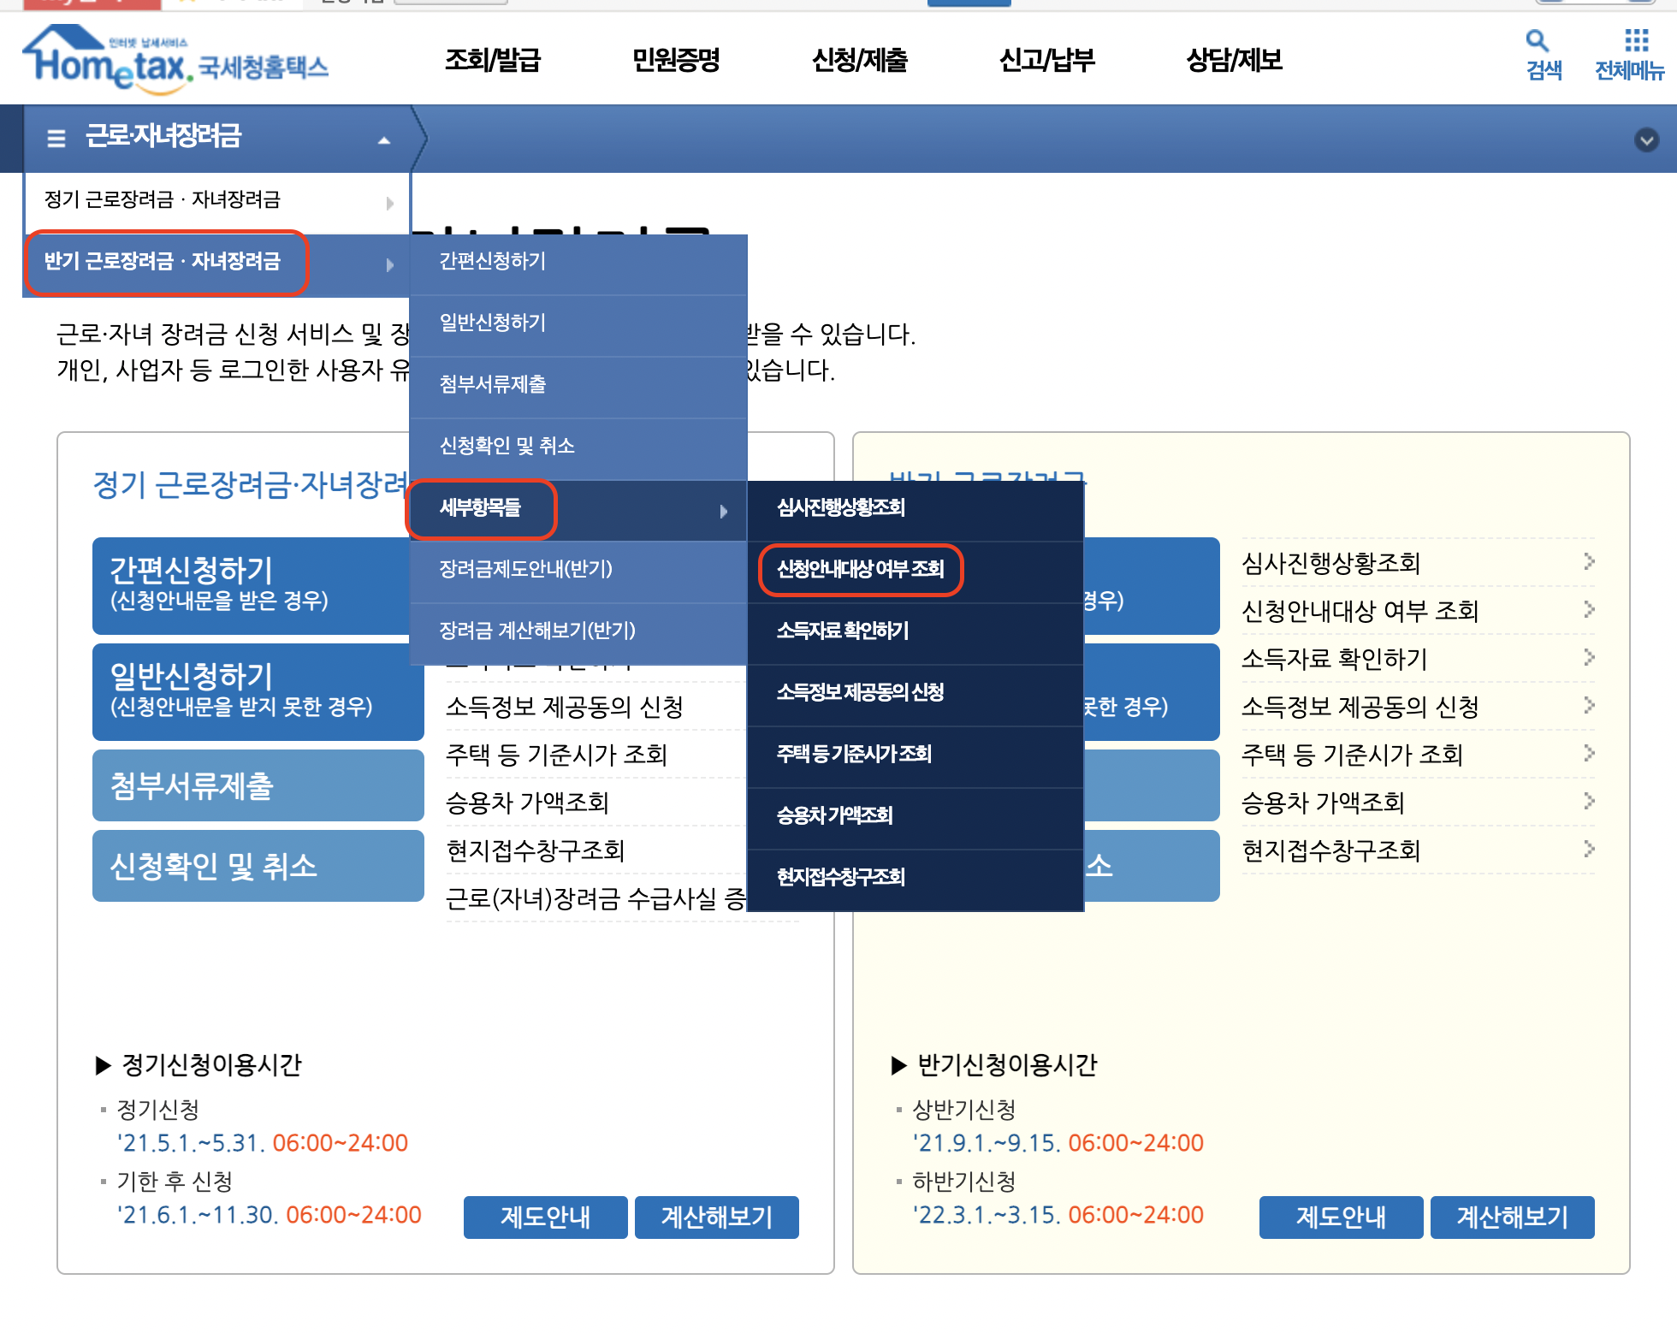Open the 신고/납부 top menu
1677x1333 pixels.
tap(1047, 60)
